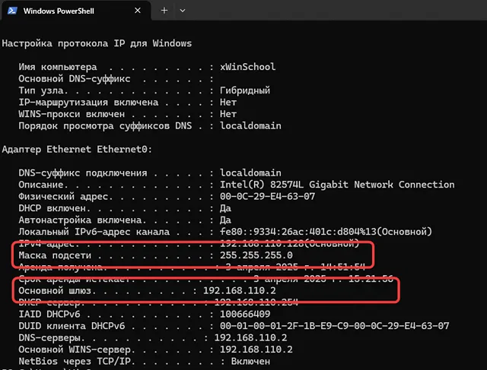Click the 'DNS-серверы' address 192.168.110.2
The image size is (487, 370).
point(250,338)
